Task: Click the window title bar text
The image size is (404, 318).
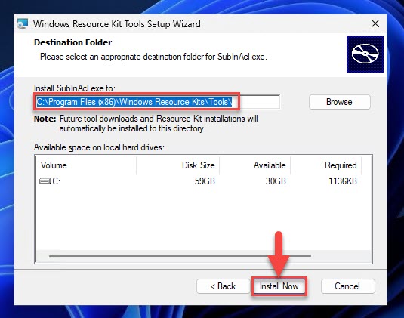Action: [x=117, y=24]
